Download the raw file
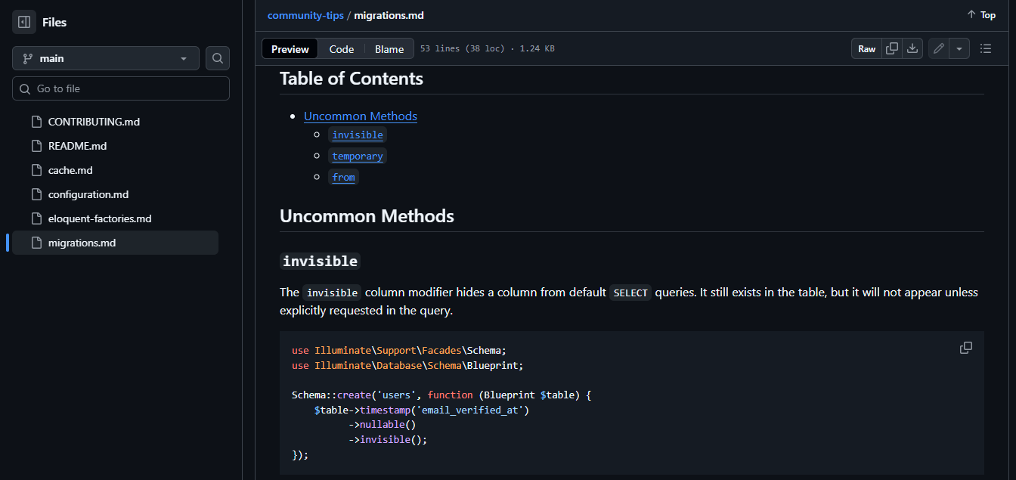Screen dimensions: 1016x480 tap(912, 48)
